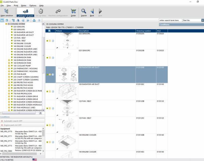Toggle the single-pane layout view icon
The height and width of the screenshot is (161, 204).
pos(2,20)
